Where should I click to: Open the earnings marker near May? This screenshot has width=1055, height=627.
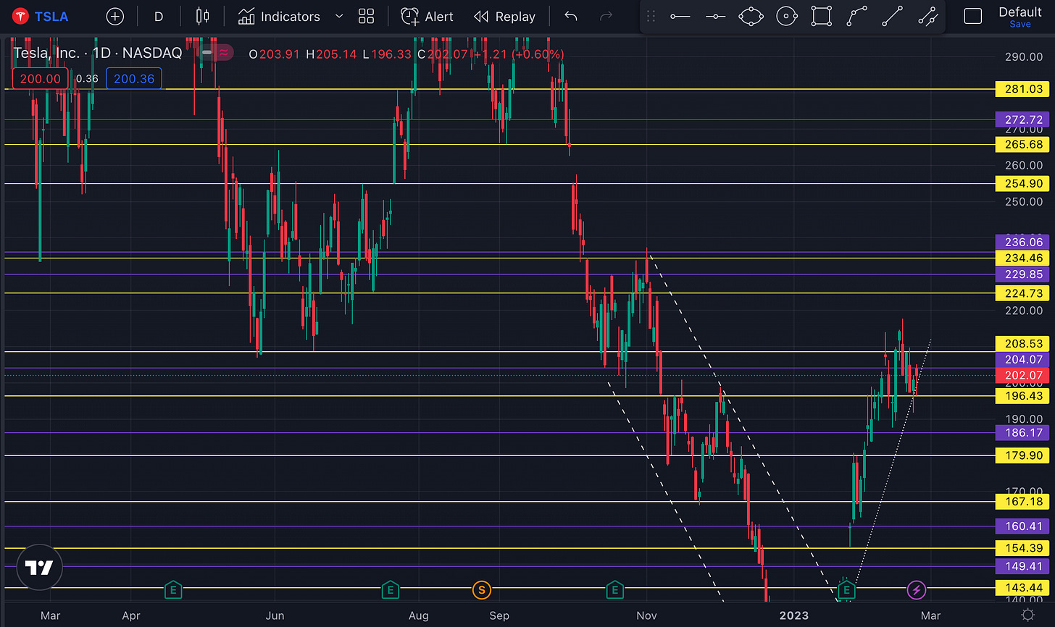click(x=172, y=590)
